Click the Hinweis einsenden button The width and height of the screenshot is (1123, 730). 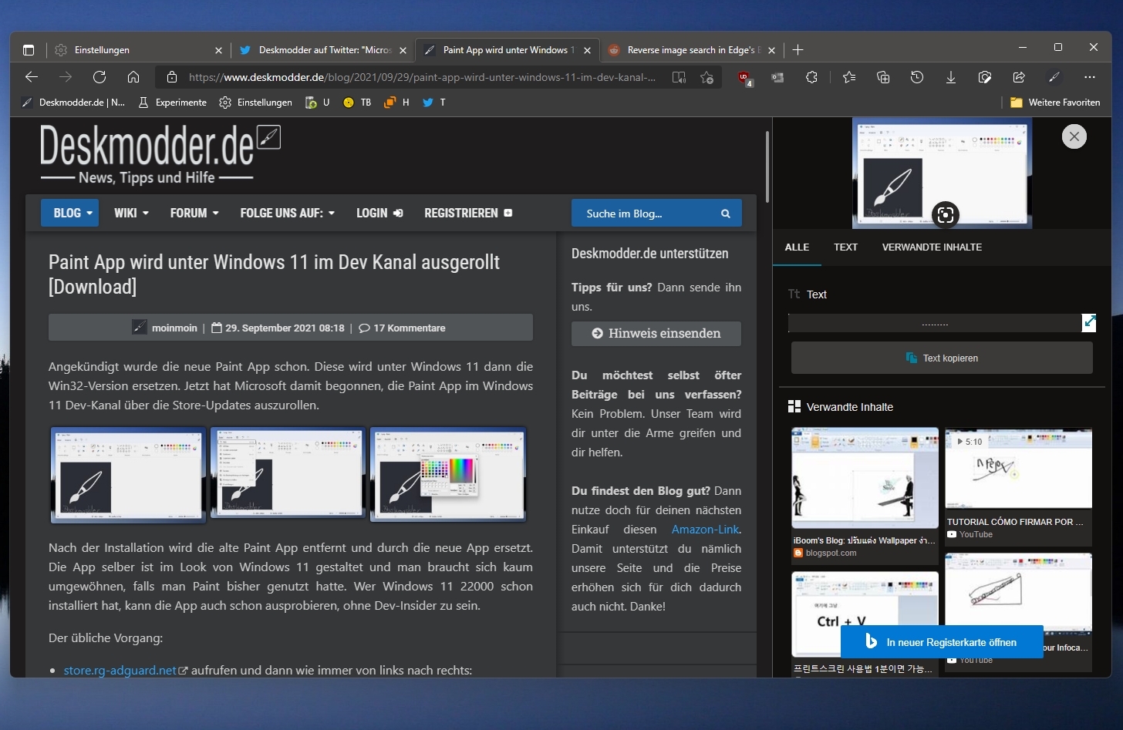656,333
